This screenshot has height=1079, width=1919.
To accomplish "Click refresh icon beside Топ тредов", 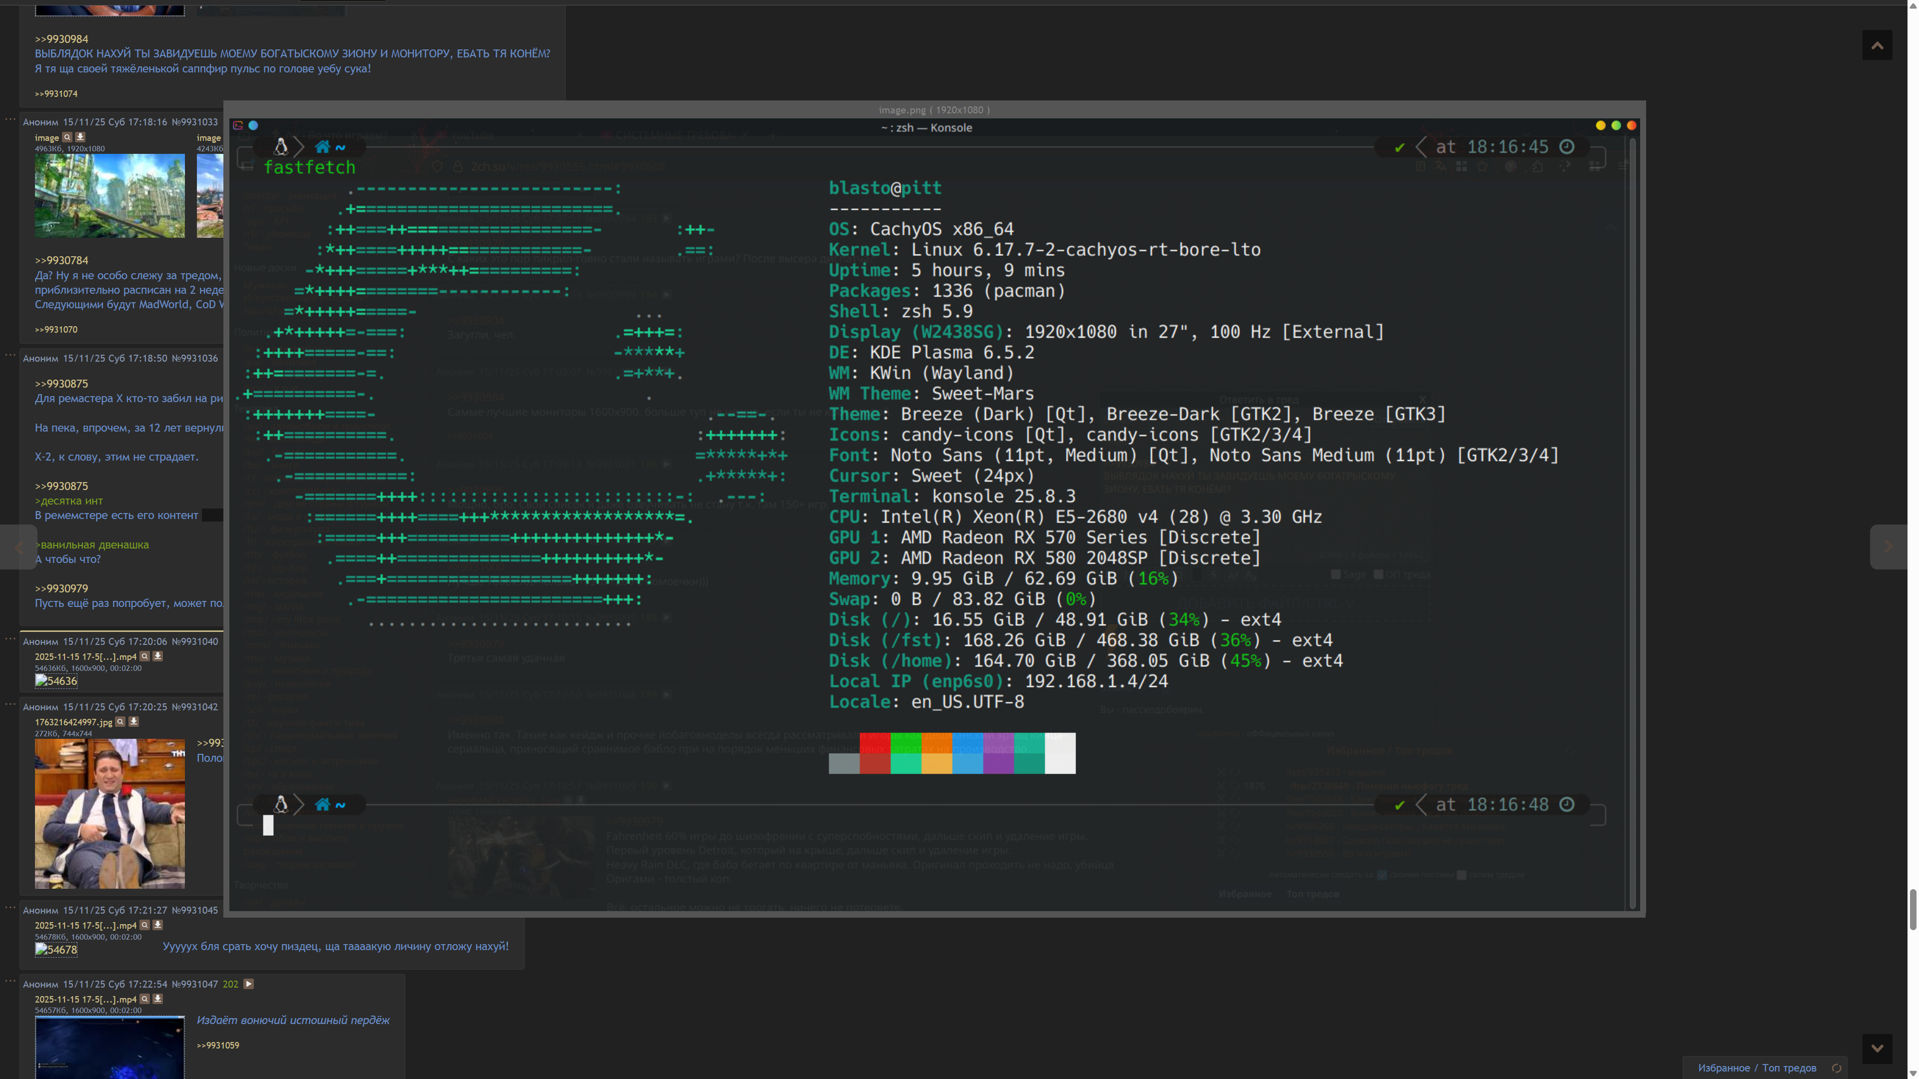I will [x=1837, y=1068].
